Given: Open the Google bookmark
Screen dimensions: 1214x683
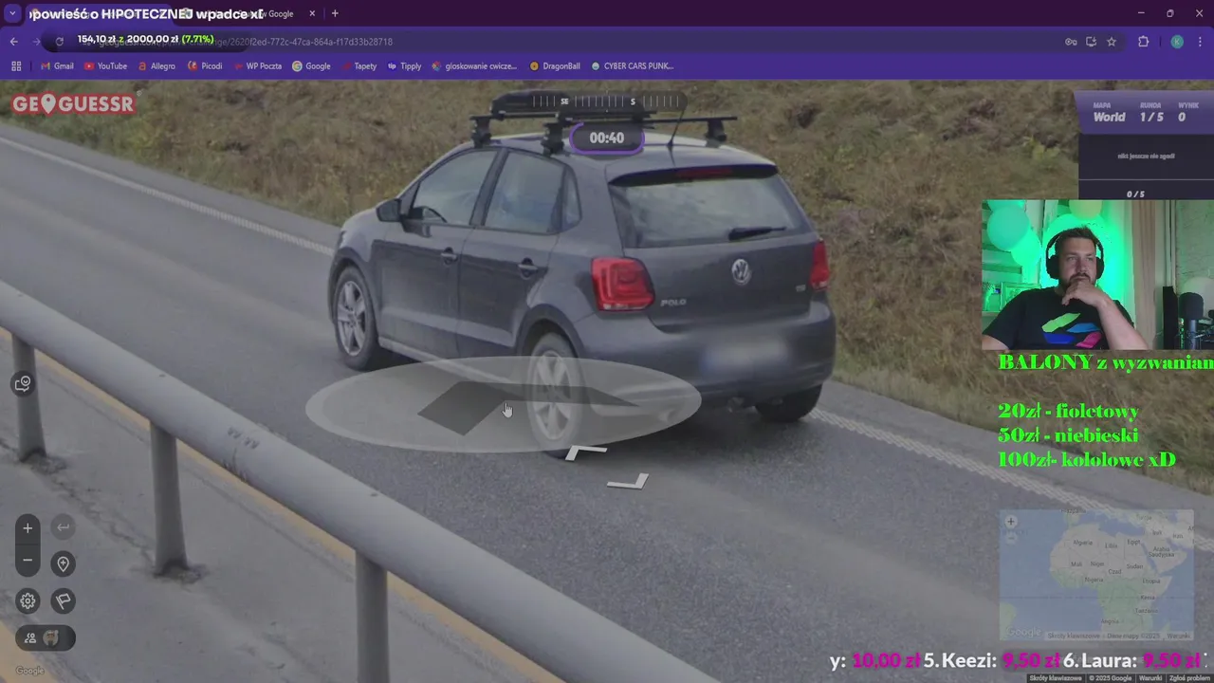Looking at the screenshot, I should point(311,66).
